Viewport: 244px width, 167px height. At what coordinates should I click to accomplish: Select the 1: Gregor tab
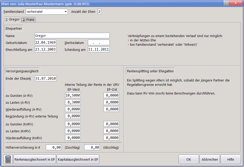[12, 19]
